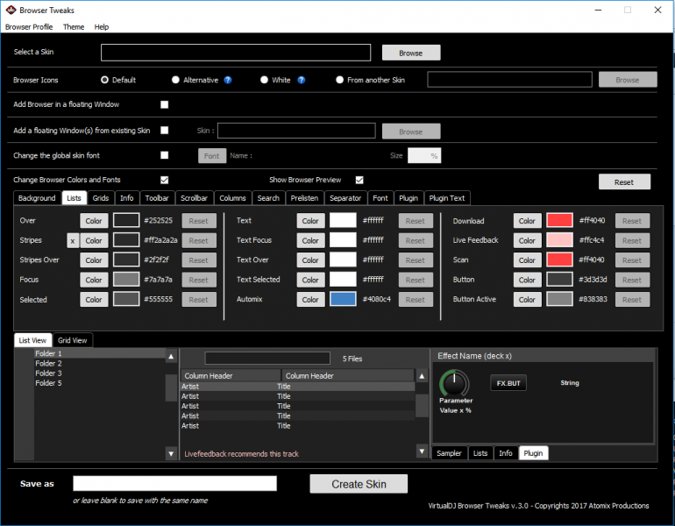Click the Automix blue color swatch
The image size is (675, 526).
point(343,299)
